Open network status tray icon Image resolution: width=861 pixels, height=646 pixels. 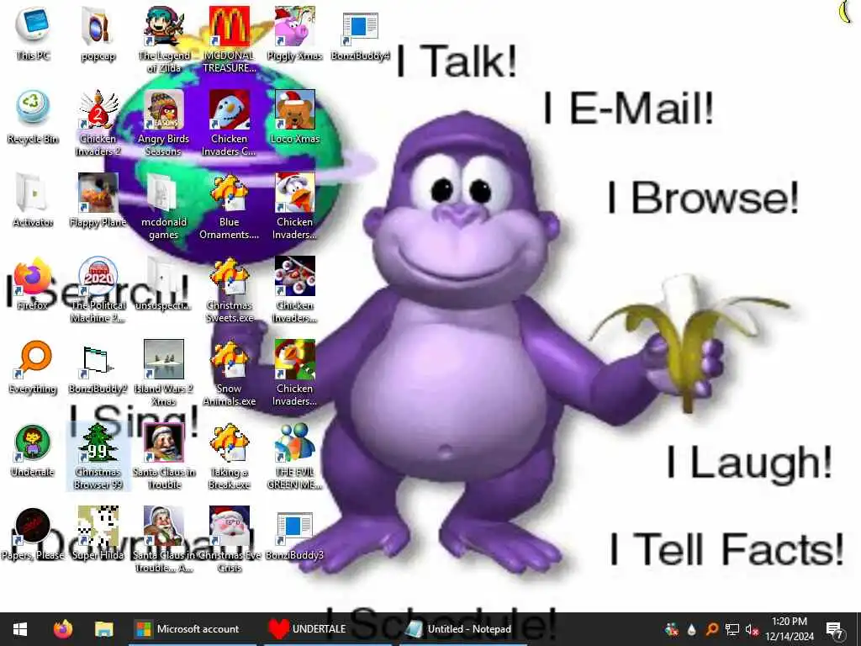pyautogui.click(x=732, y=629)
